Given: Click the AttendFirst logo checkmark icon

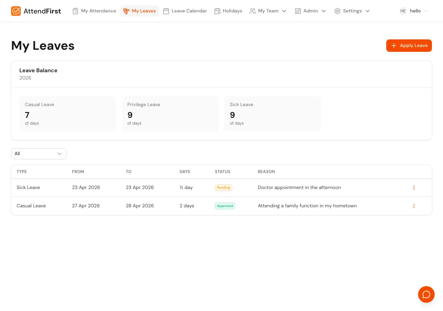Looking at the screenshot, I should 16,11.
